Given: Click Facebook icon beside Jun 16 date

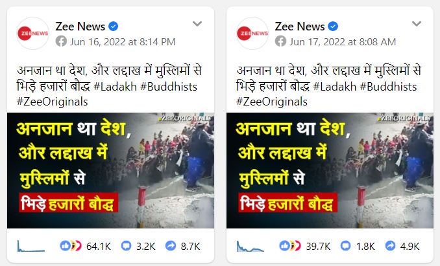Looking at the screenshot, I should 61,41.
